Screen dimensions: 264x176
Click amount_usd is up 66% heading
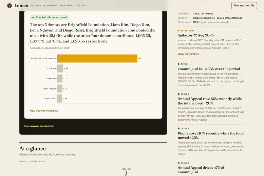[209, 69]
